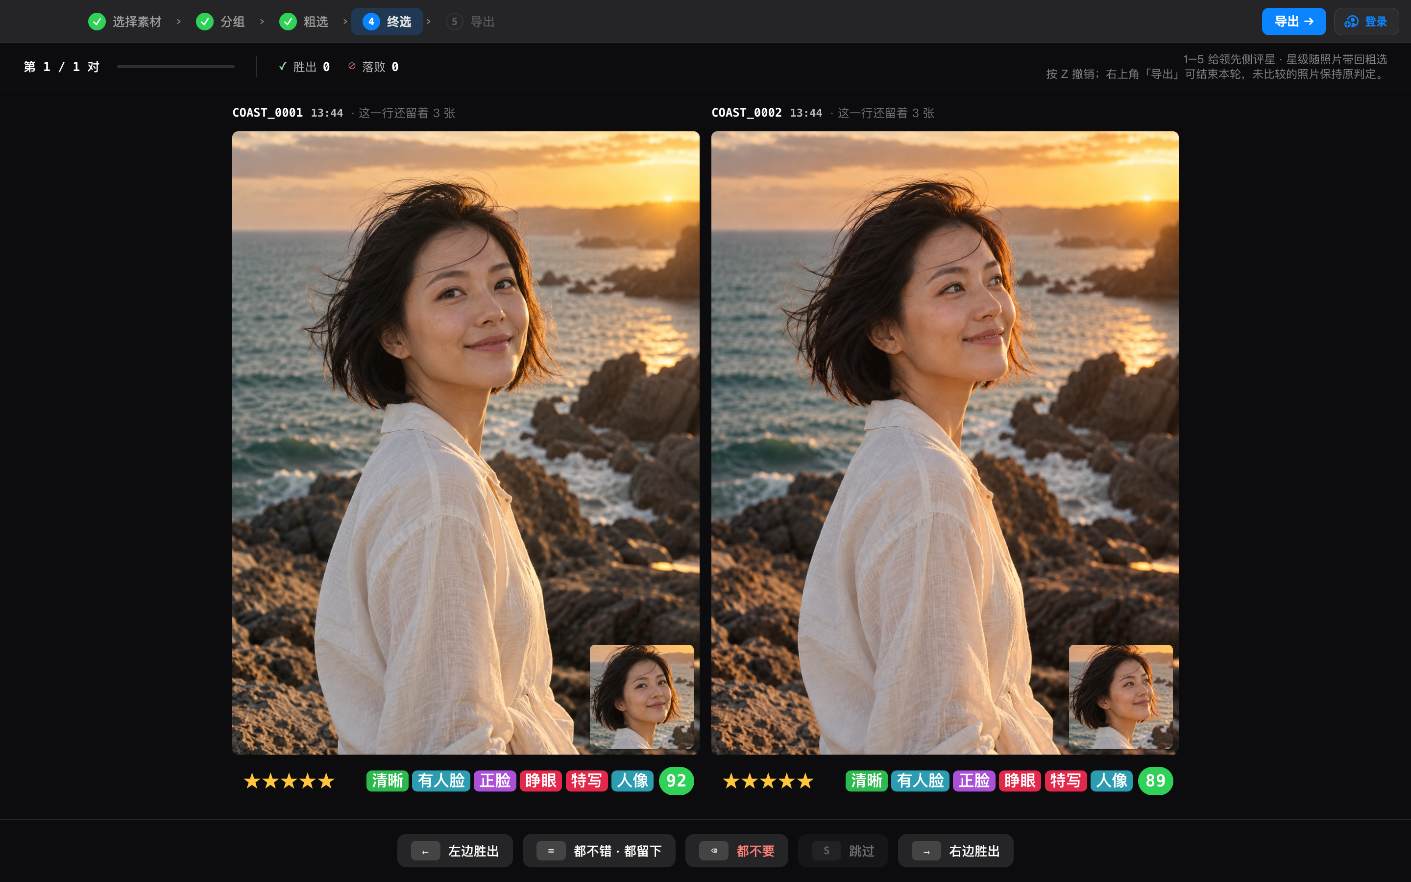The image size is (1411, 882).
Task: Set COAST_0001 rating to five stars
Action: 326,781
